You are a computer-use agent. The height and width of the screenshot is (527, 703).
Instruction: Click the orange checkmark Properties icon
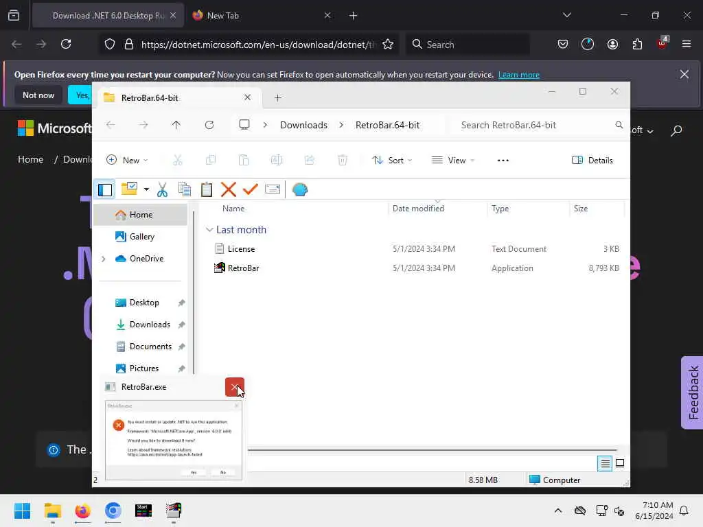tap(250, 189)
